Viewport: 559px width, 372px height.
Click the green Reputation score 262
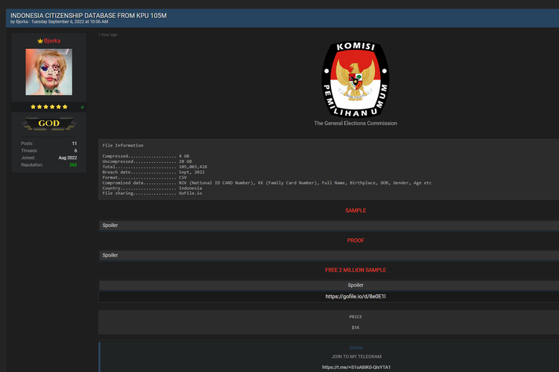pos(73,165)
